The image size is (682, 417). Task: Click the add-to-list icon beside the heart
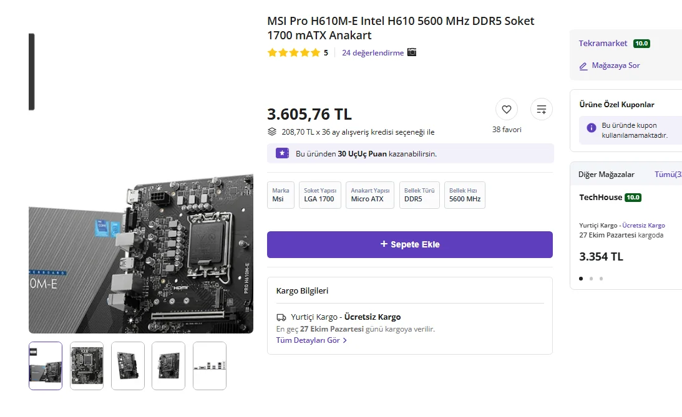[x=541, y=110]
